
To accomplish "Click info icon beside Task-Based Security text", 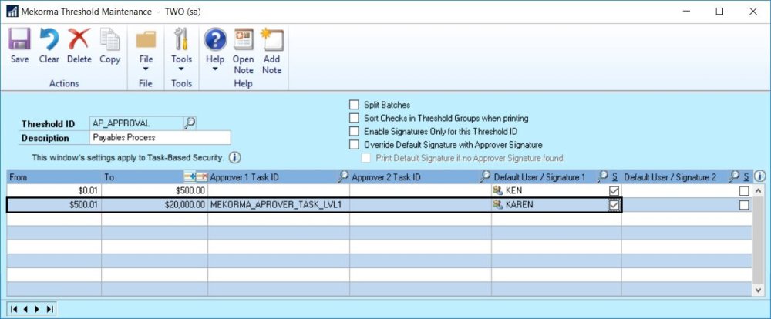I will [234, 158].
